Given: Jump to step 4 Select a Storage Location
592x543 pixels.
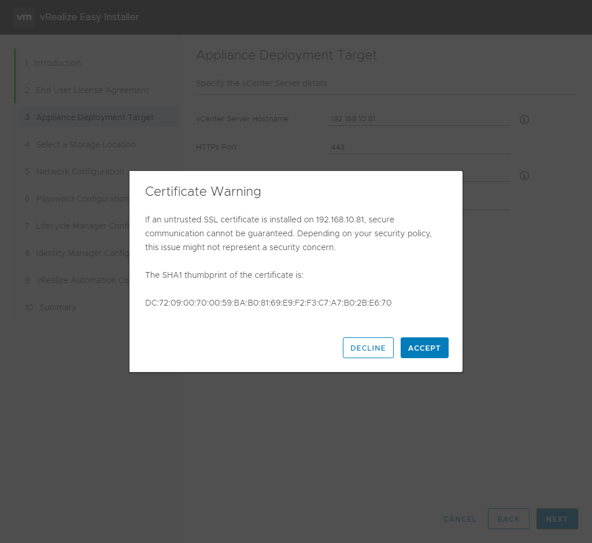Looking at the screenshot, I should coord(80,144).
